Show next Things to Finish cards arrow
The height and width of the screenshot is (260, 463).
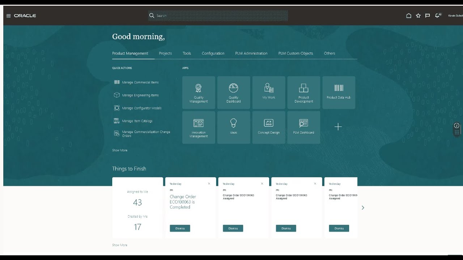coord(363,208)
